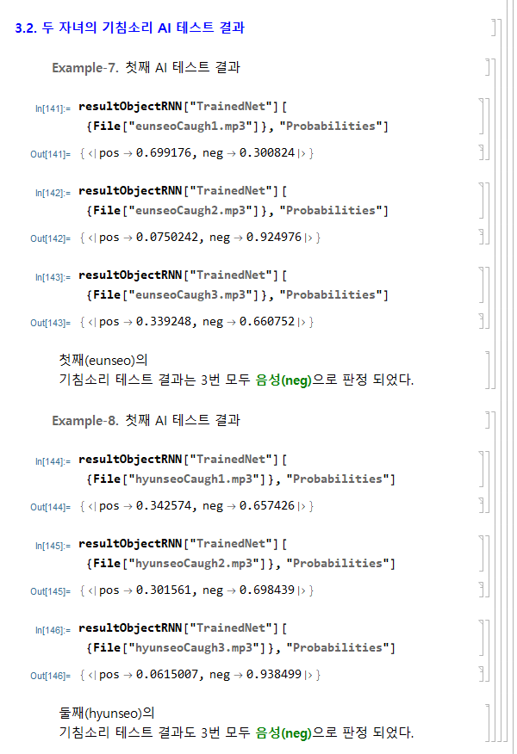The image size is (517, 754).
Task: Select the Example-7 subsection cell bracket
Action: [x=489, y=67]
